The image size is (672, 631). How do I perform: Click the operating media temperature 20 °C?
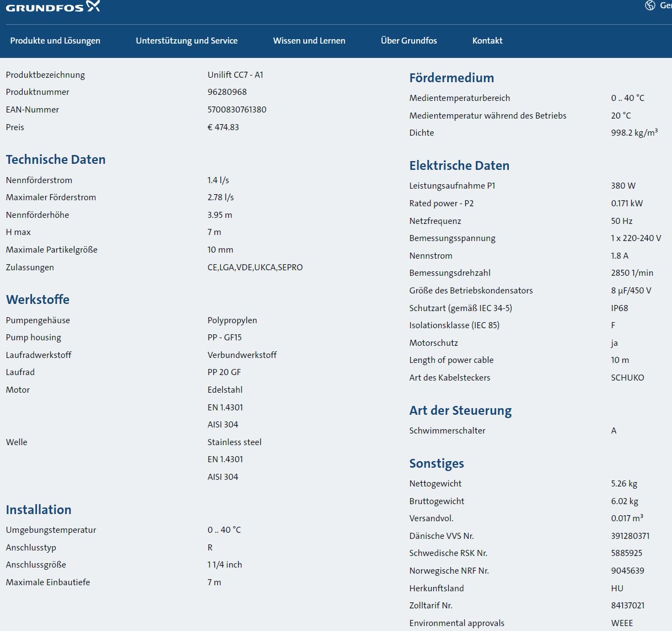(x=621, y=116)
